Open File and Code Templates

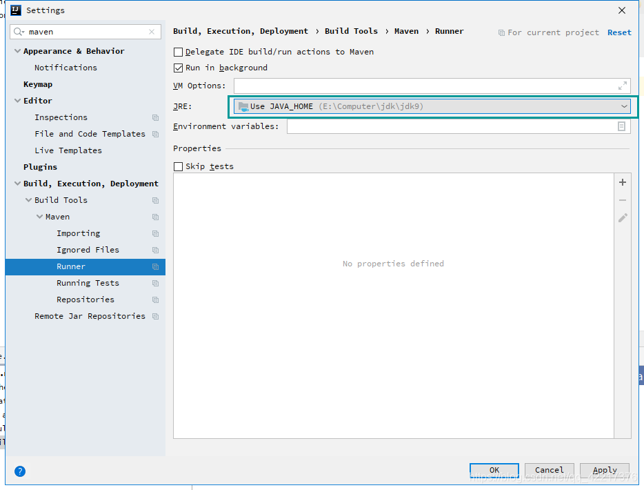[x=90, y=134]
